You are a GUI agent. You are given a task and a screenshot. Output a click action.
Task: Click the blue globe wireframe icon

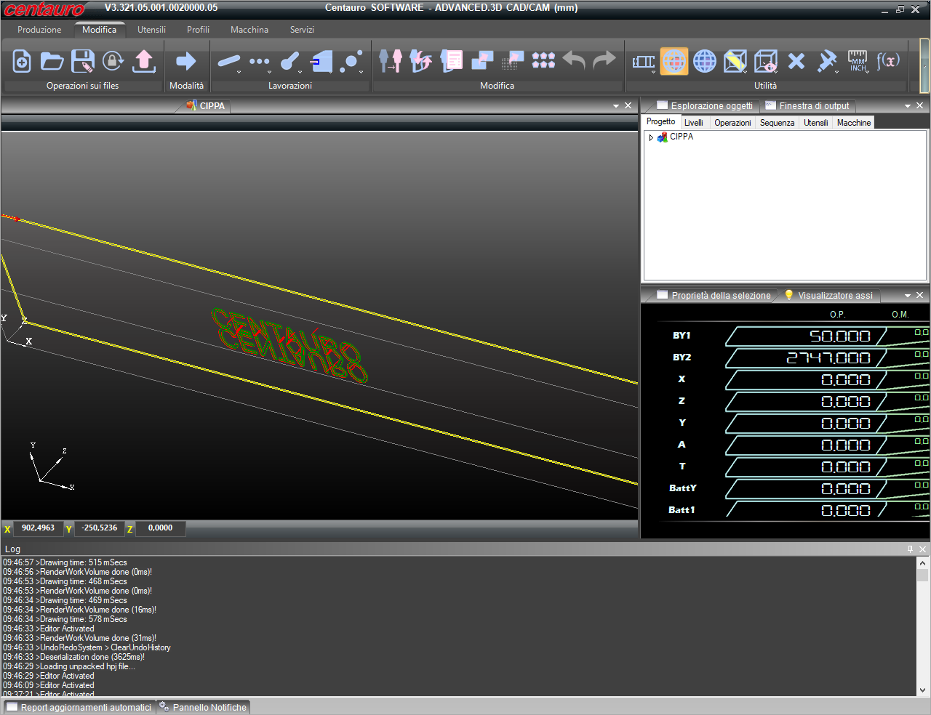tap(705, 62)
